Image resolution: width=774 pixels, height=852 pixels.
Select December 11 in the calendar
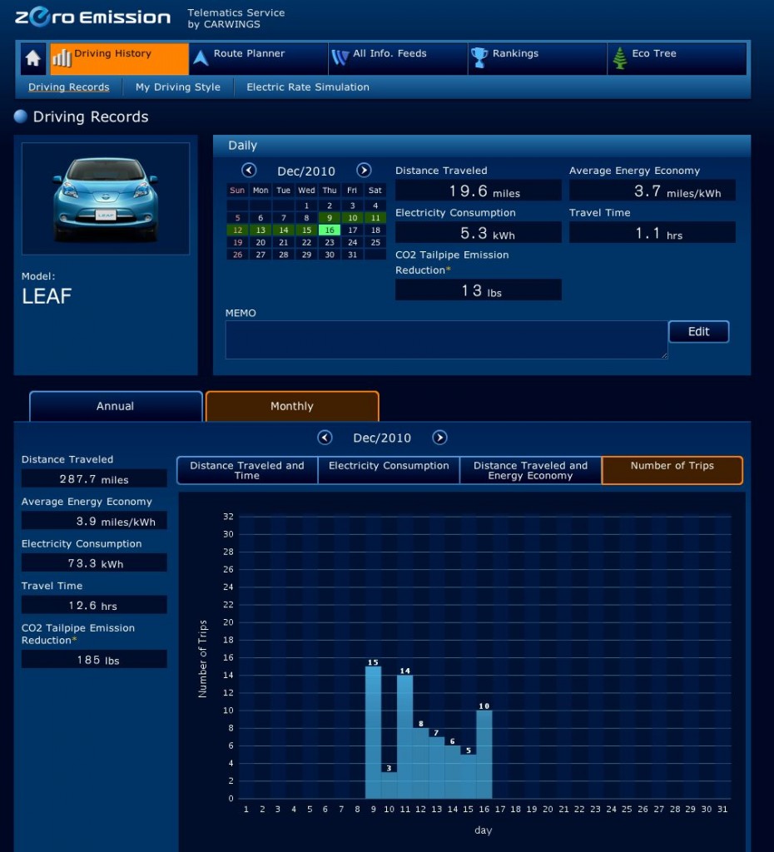tap(375, 218)
